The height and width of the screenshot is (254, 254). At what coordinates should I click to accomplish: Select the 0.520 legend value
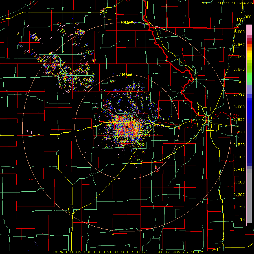(x=239, y=145)
